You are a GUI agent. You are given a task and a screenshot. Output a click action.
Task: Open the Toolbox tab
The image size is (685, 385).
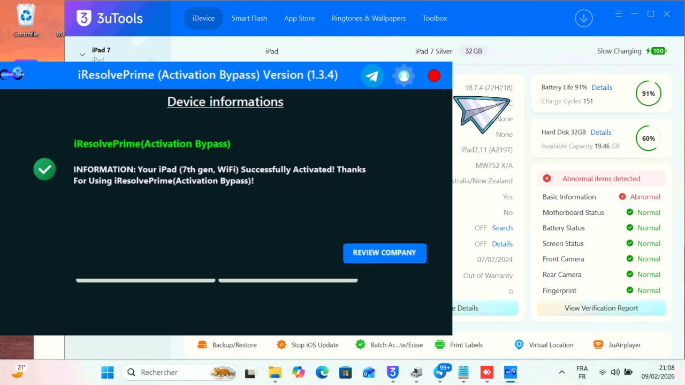[435, 18]
